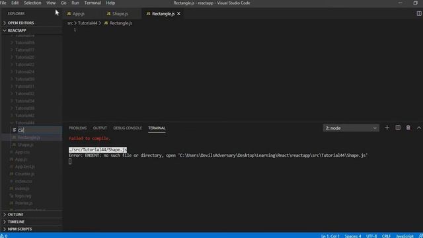The width and height of the screenshot is (423, 238).
Task: Open the terminal selector dropdown showing 2: node
Action: click(x=351, y=128)
